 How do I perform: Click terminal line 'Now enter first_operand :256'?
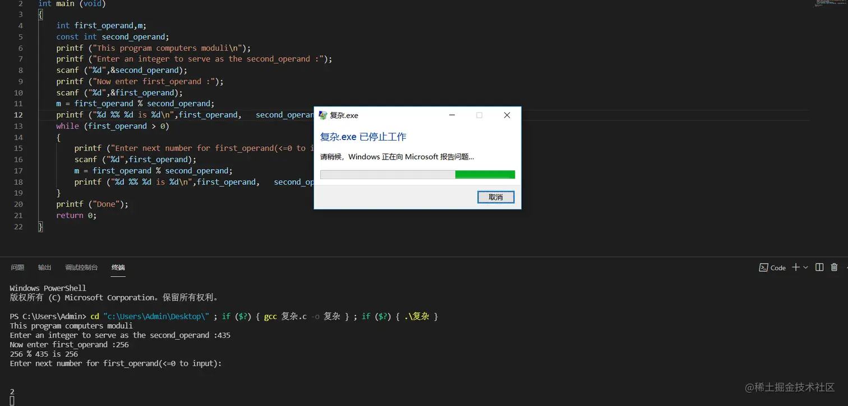coord(70,344)
